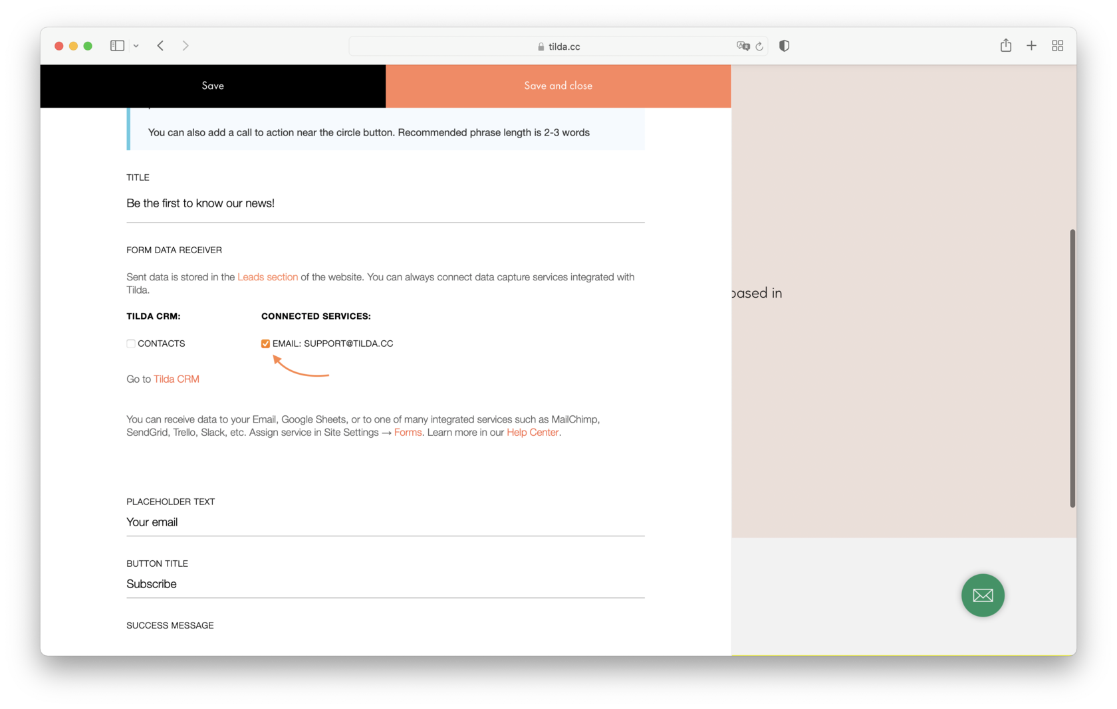Click the Safari sidebar toggle icon
The width and height of the screenshot is (1117, 709).
point(116,45)
